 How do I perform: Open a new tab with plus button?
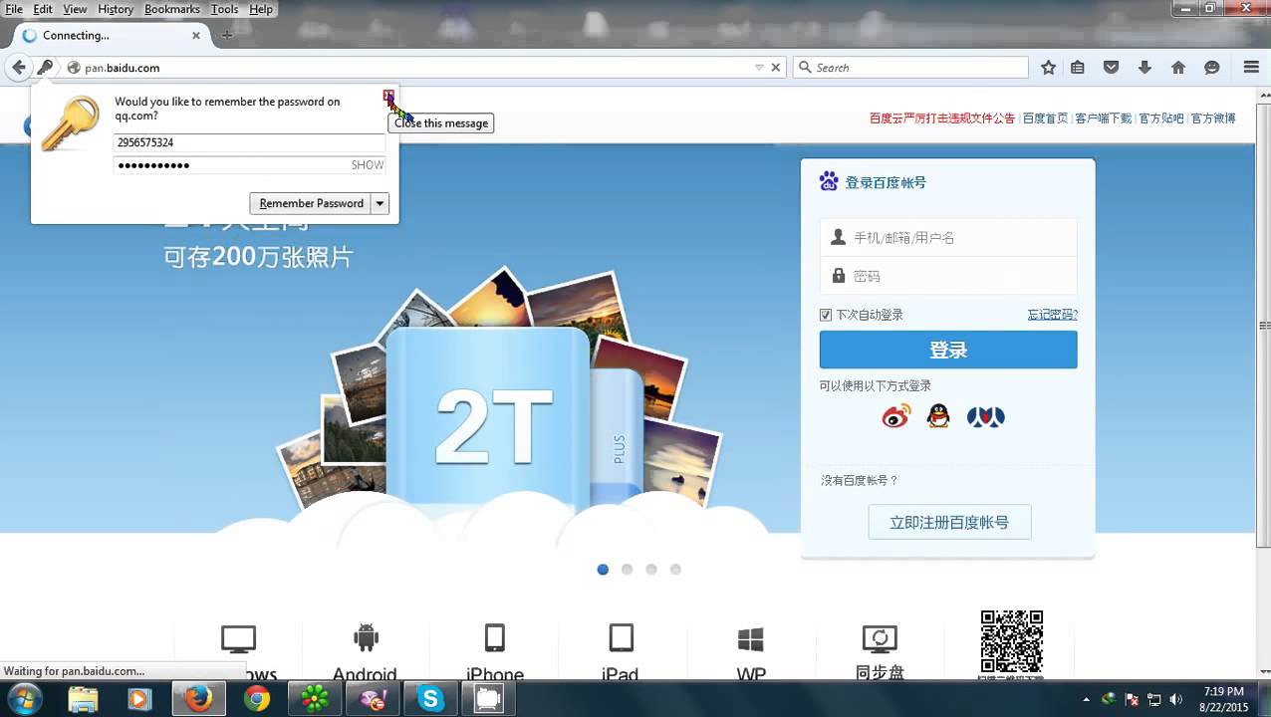[x=227, y=35]
